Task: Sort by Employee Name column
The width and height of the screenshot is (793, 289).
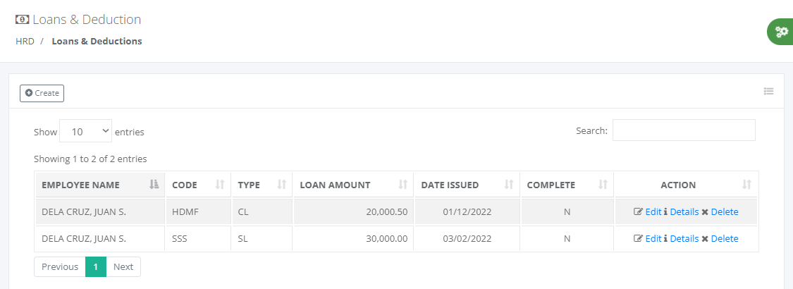Action: [99, 185]
